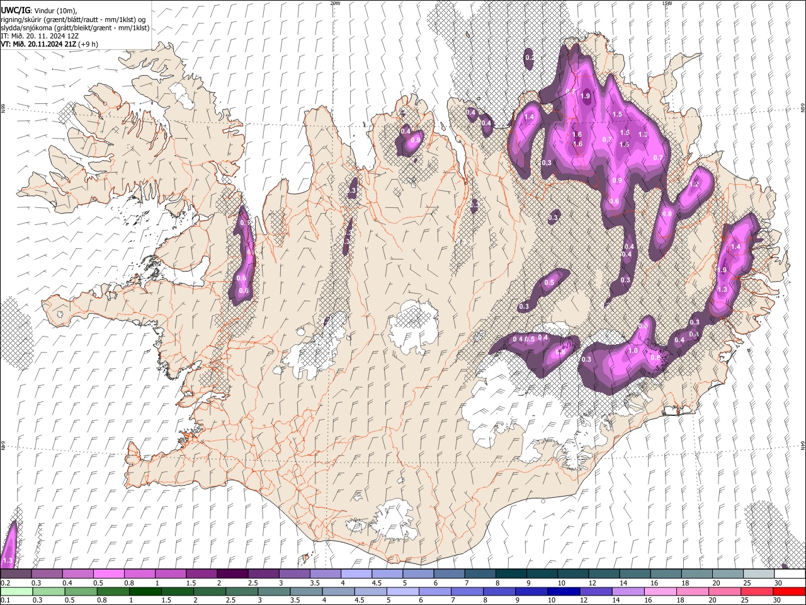This screenshot has width=806, height=605.
Task: Pick the white 30 snow scale swatch
Action: click(790, 574)
